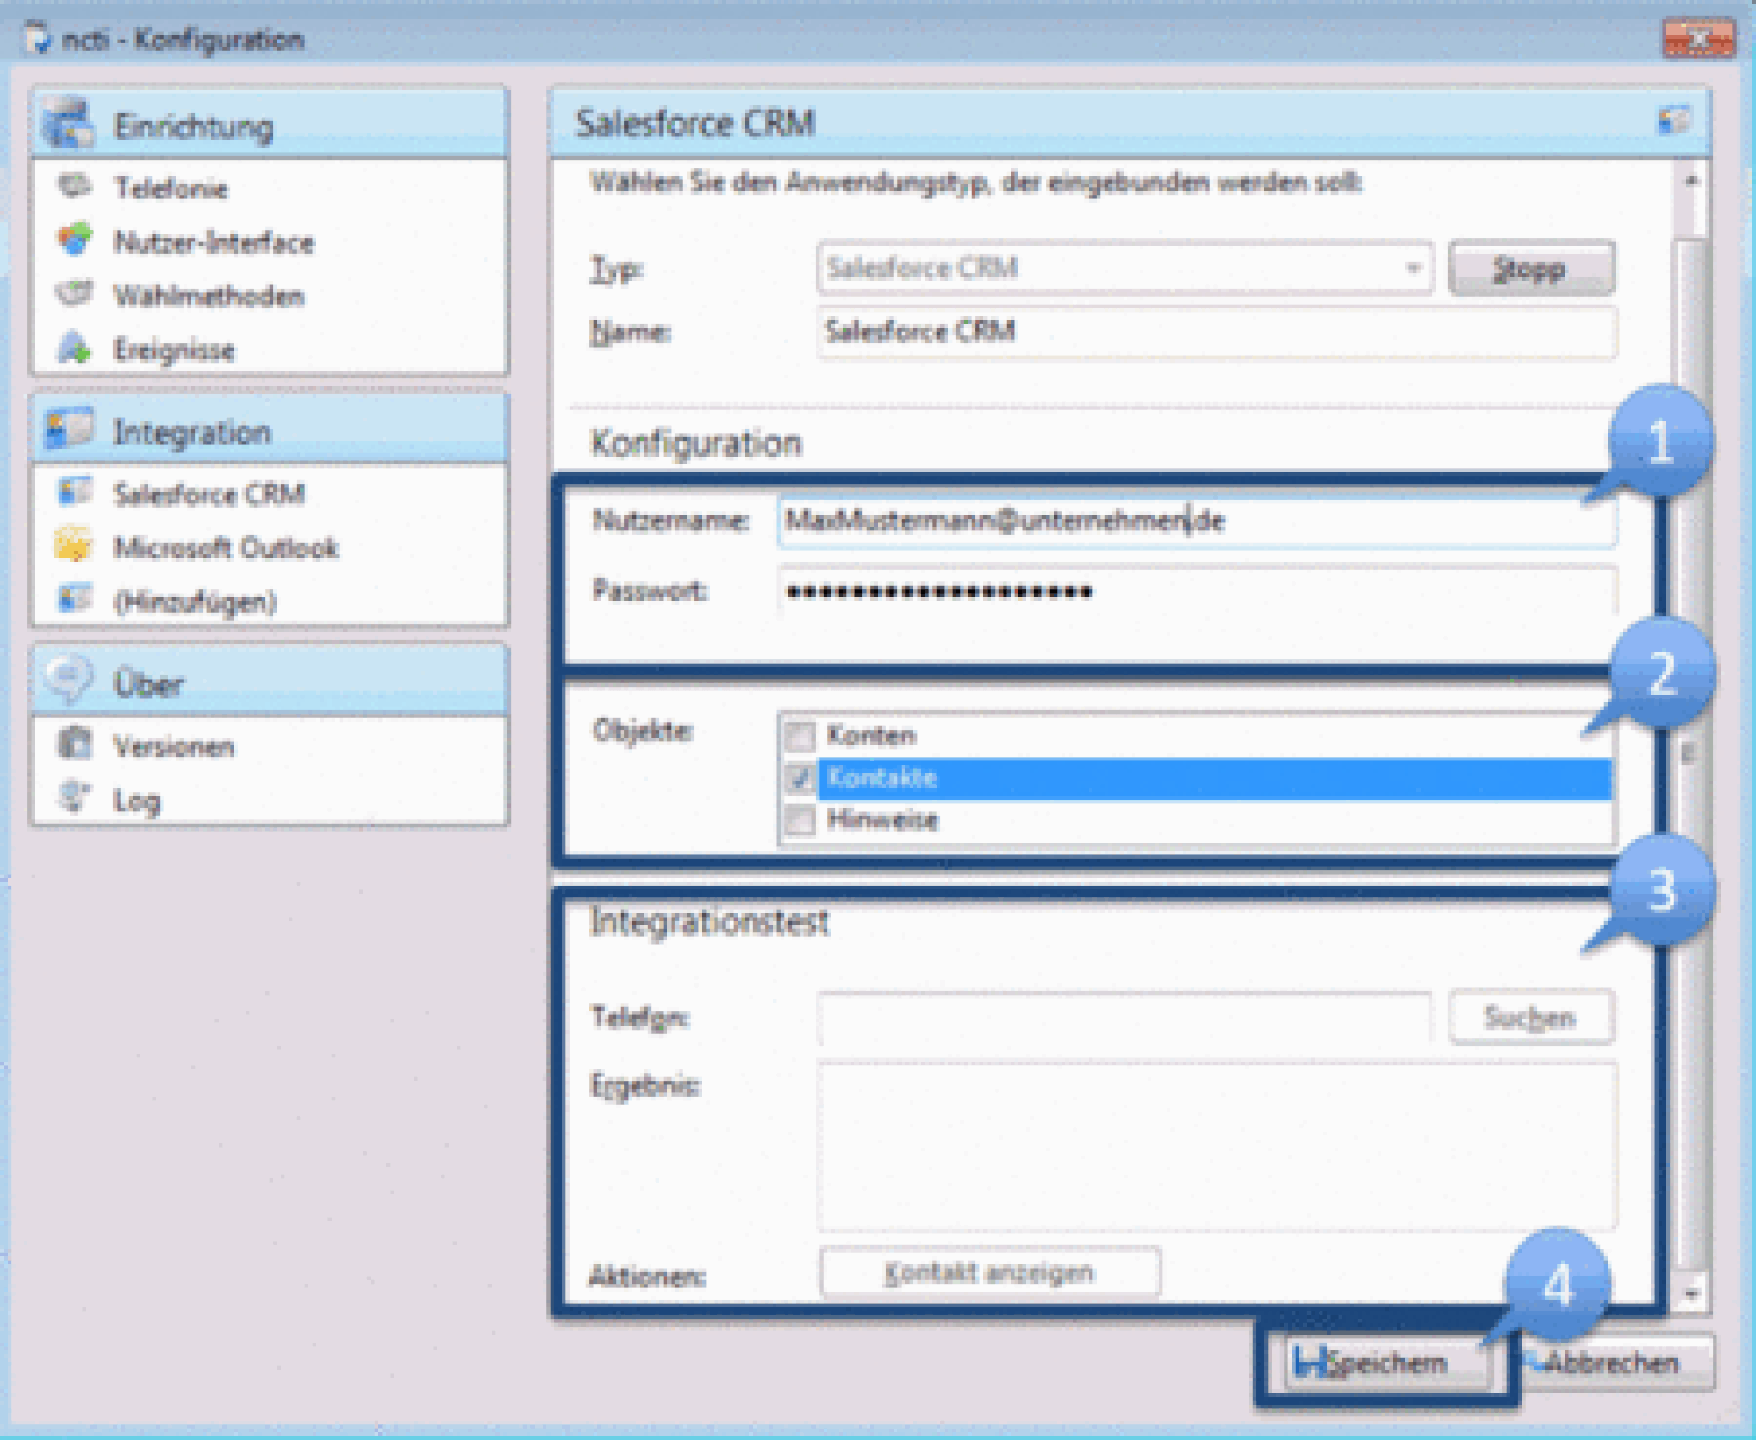Open the Typ dropdown arrow
The image size is (1756, 1440).
coord(1413,268)
